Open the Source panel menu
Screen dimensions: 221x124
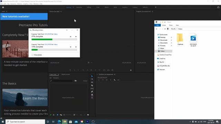tap(61, 11)
